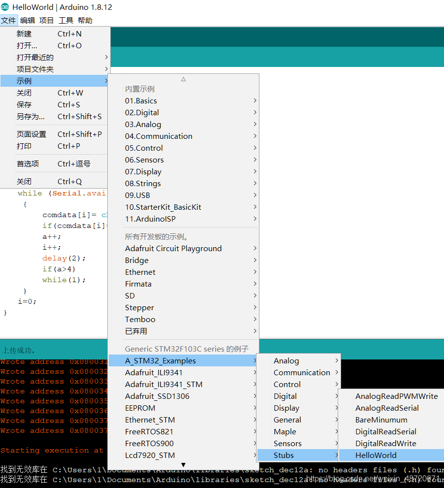
Task: Open the Ethernet_STM submenu
Action: click(x=183, y=420)
